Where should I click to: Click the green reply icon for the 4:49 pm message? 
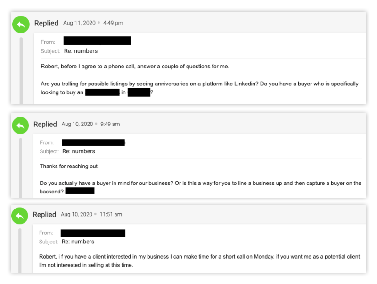(x=21, y=24)
